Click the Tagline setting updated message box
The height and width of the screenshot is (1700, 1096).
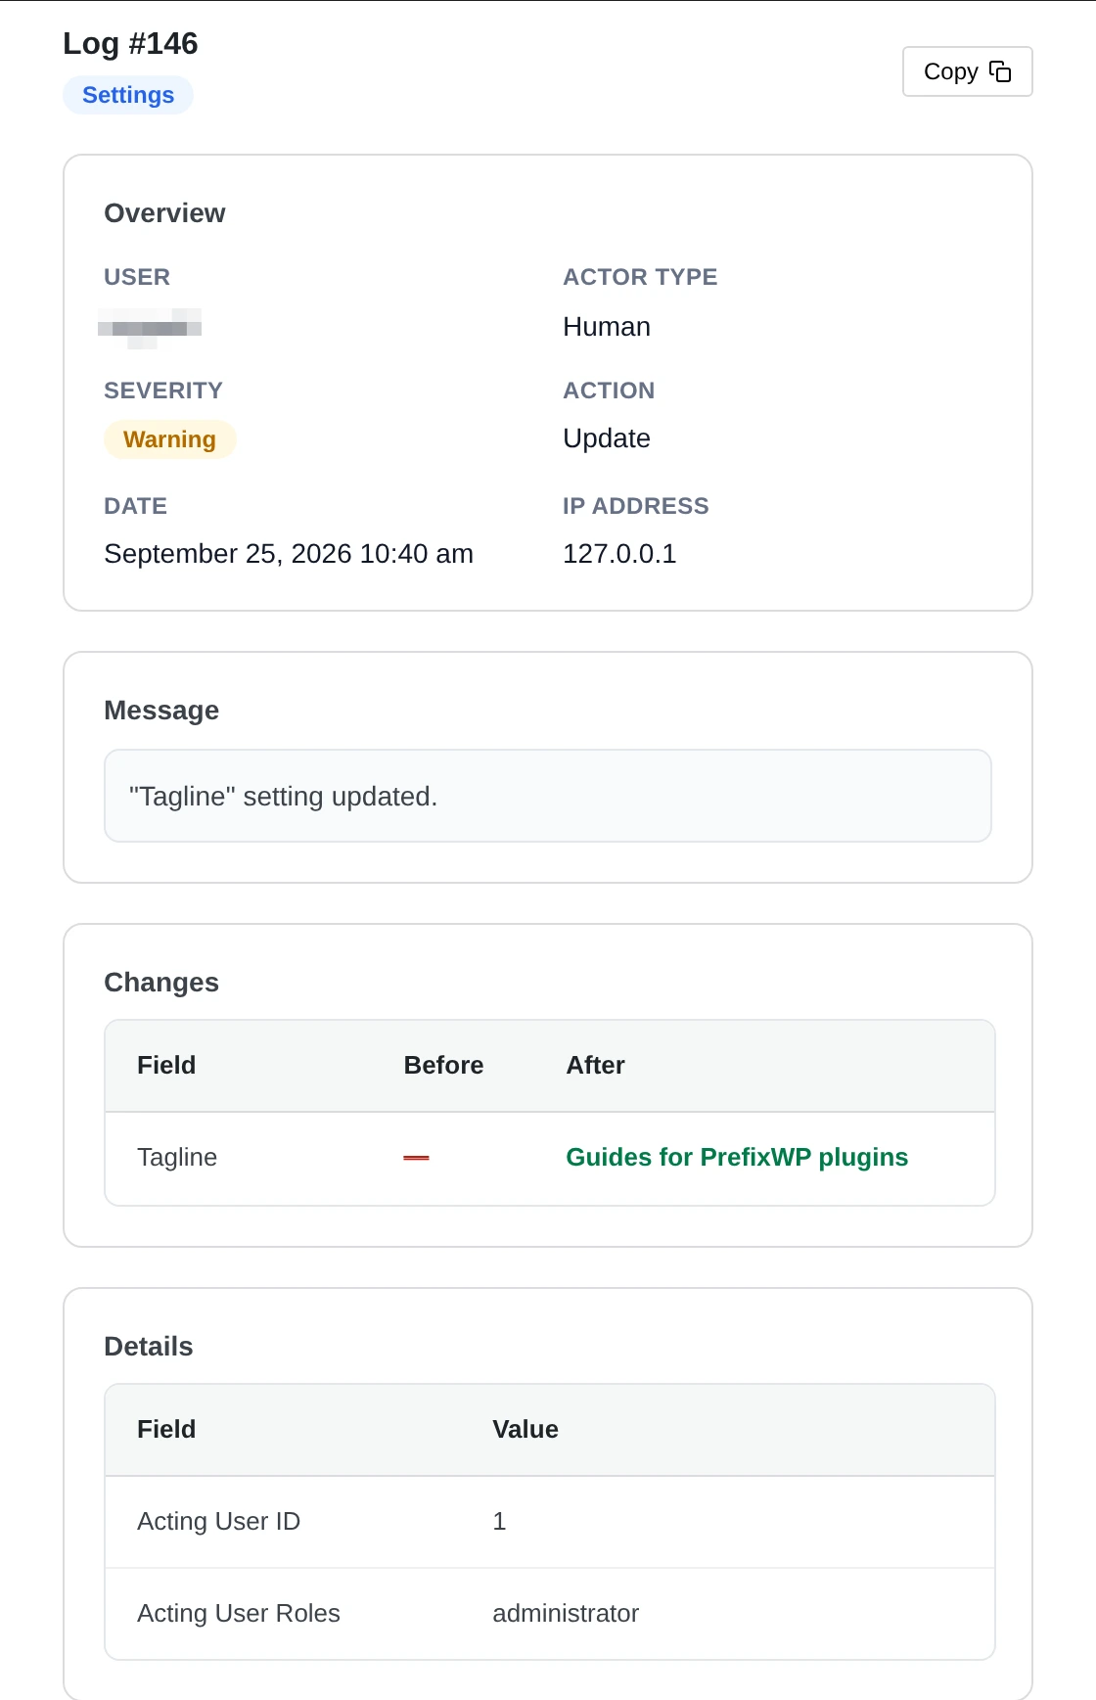pos(548,796)
